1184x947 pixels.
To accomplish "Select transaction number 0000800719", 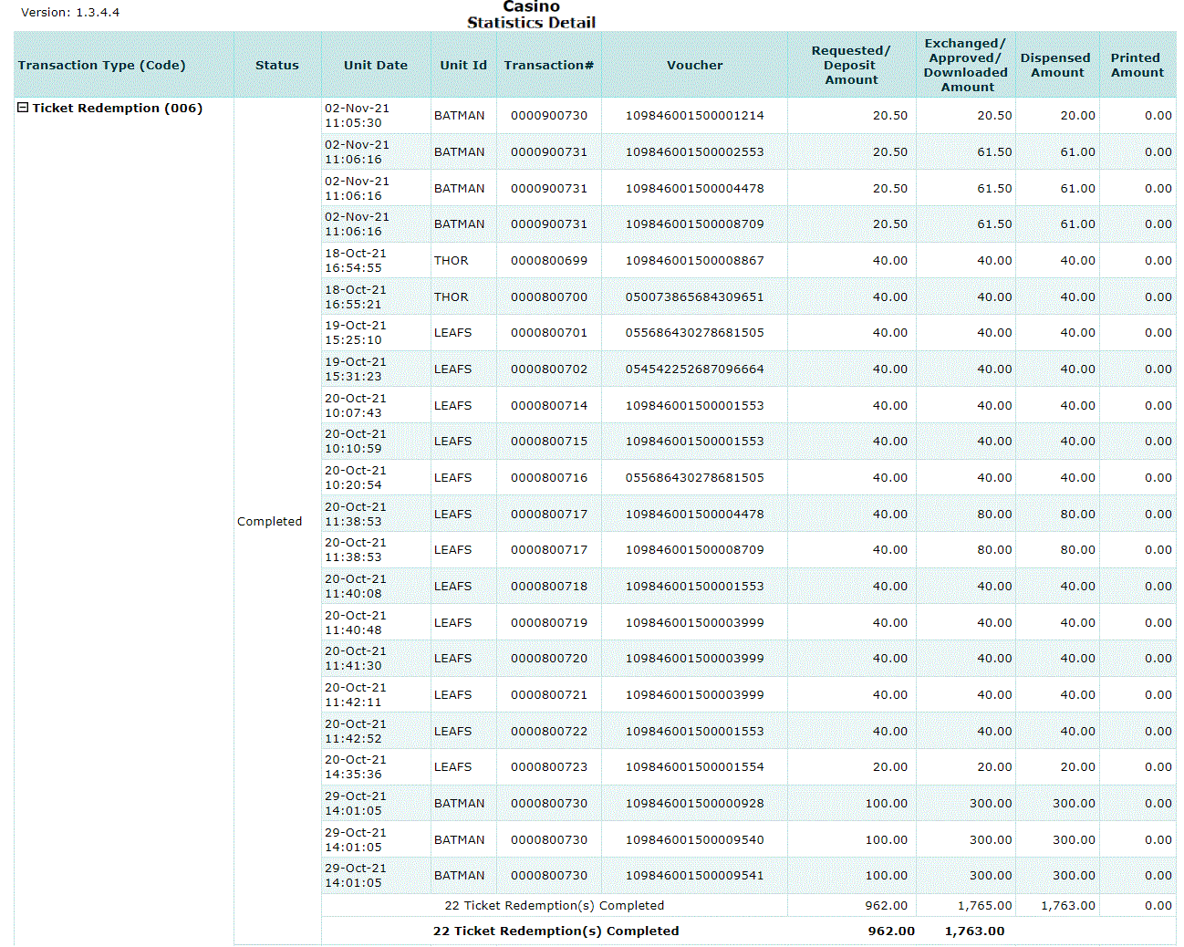I will (x=549, y=623).
